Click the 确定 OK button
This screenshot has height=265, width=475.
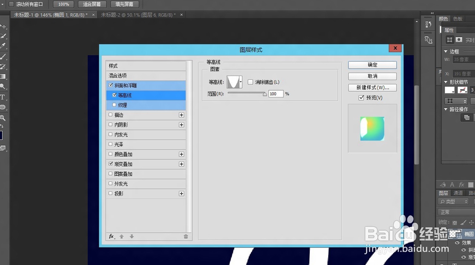click(372, 65)
